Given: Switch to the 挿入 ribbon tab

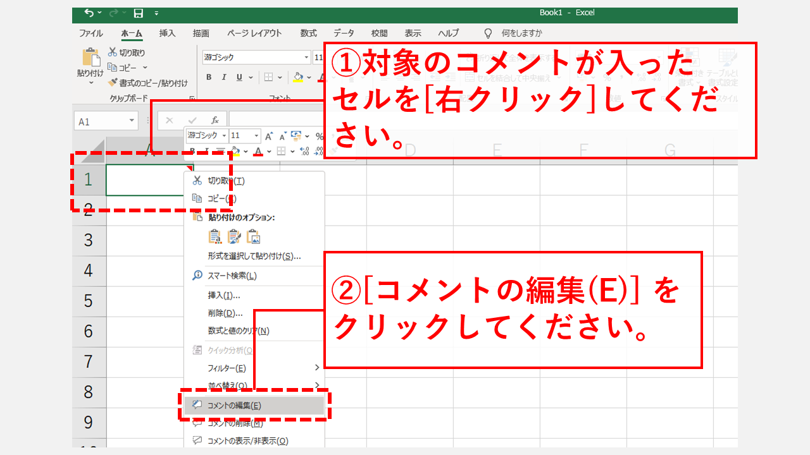Looking at the screenshot, I should [x=167, y=33].
